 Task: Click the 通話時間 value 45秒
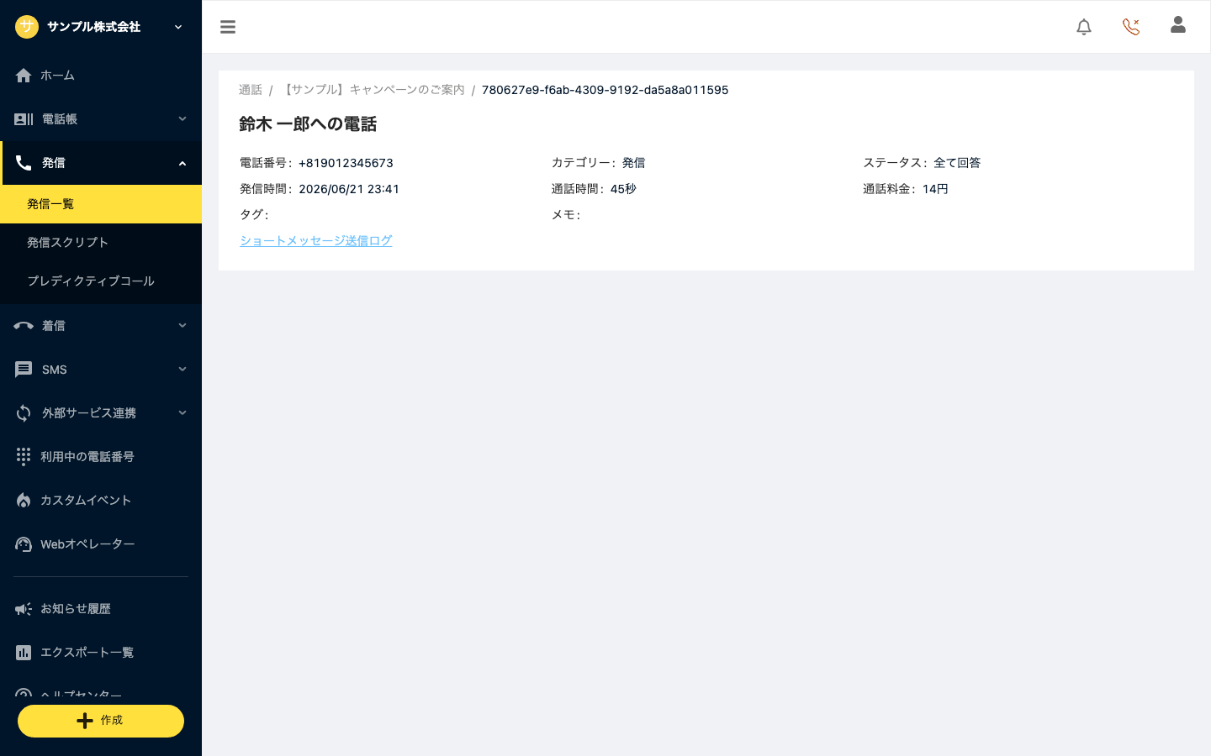click(x=623, y=189)
